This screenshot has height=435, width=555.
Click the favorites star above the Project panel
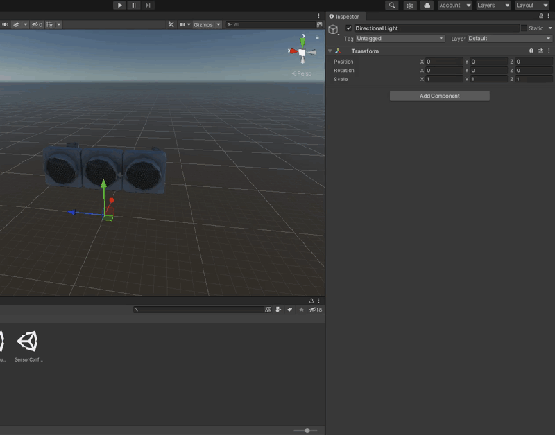(301, 310)
